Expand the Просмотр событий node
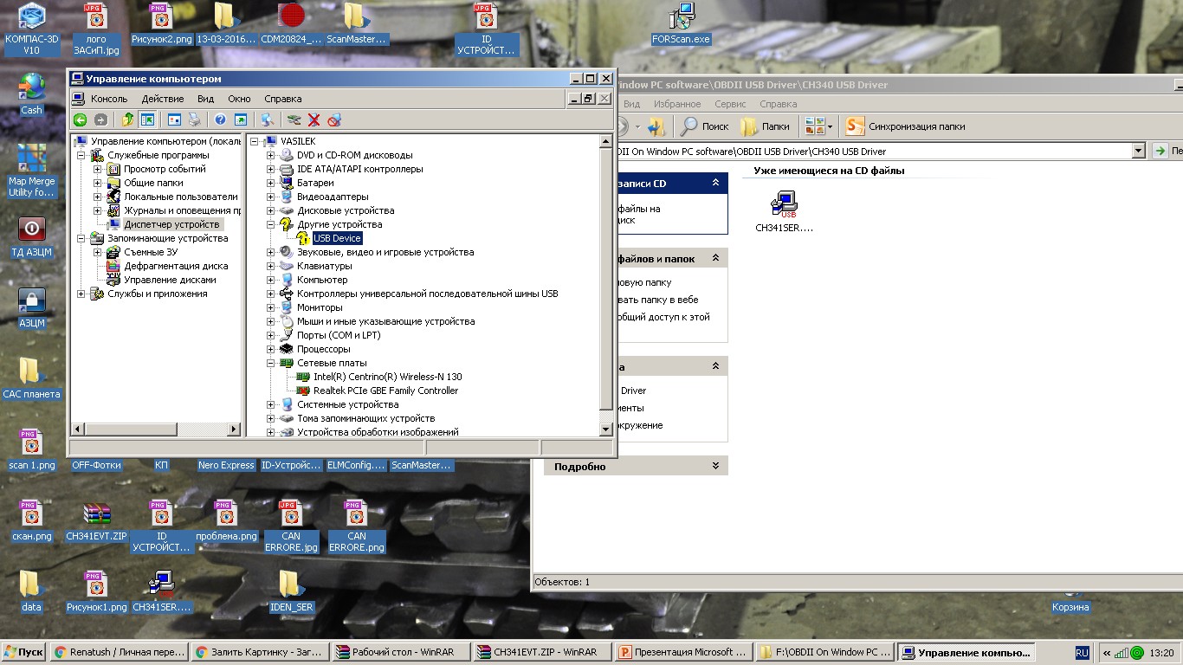The height and width of the screenshot is (665, 1183). click(98, 169)
